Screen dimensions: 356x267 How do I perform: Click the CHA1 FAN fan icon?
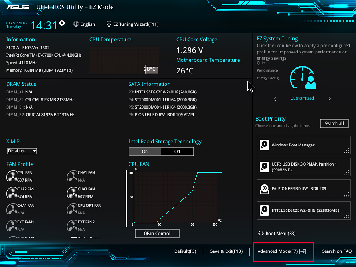[72, 176]
